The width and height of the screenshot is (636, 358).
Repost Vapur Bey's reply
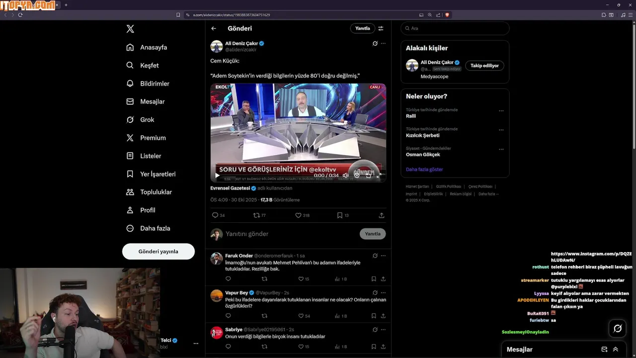click(264, 316)
